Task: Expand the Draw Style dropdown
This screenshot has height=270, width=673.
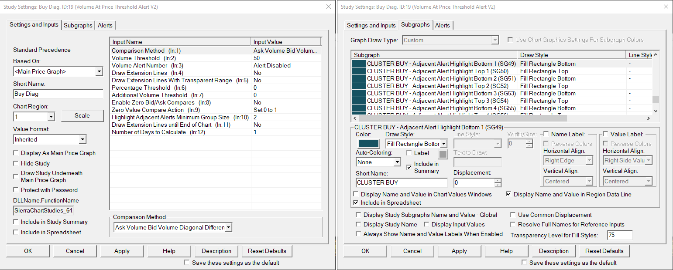Action: click(443, 144)
